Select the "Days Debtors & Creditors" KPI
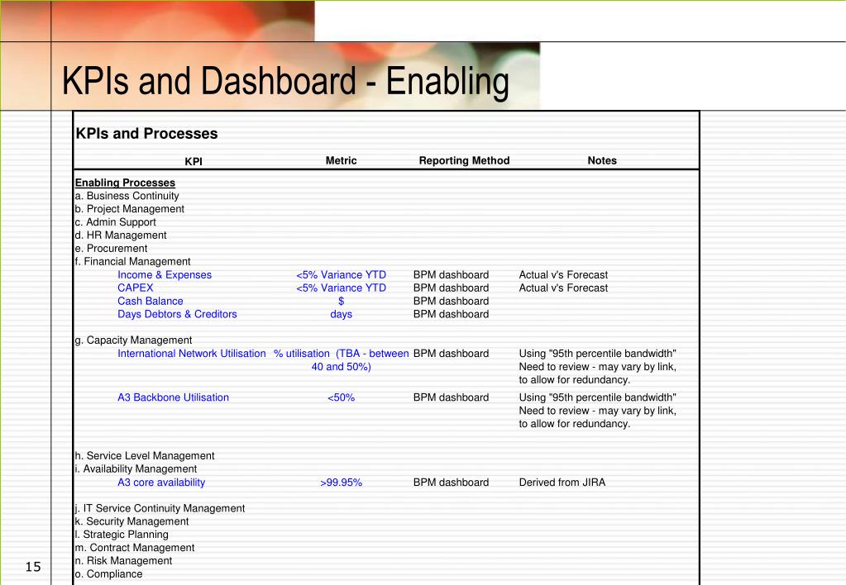846x585 pixels. [177, 314]
